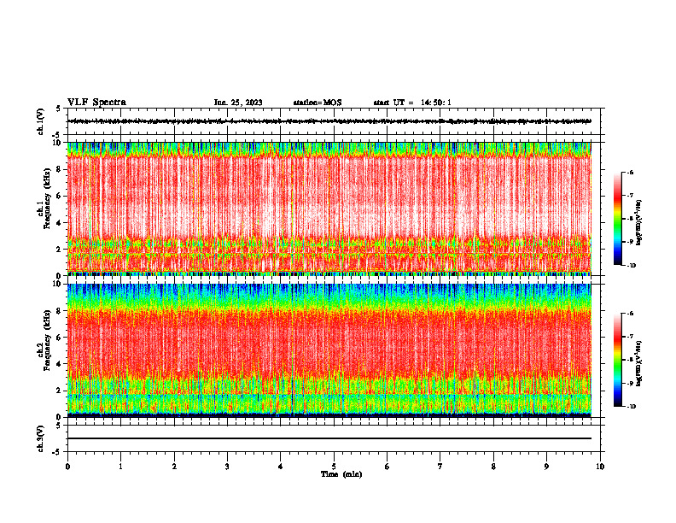Click time axis tick label "4"
This screenshot has width=676, height=523.
point(281,467)
